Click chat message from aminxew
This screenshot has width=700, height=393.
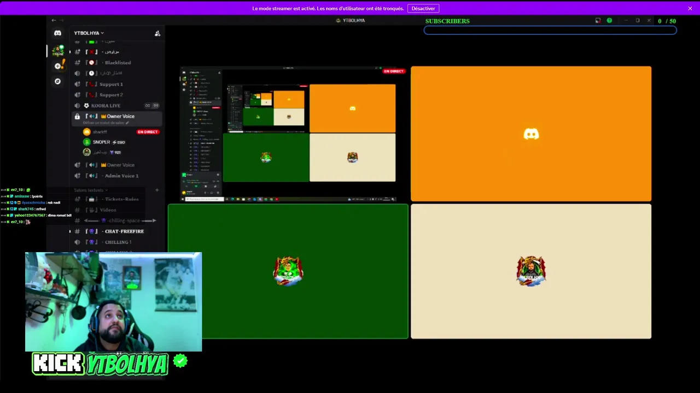[x=22, y=196]
